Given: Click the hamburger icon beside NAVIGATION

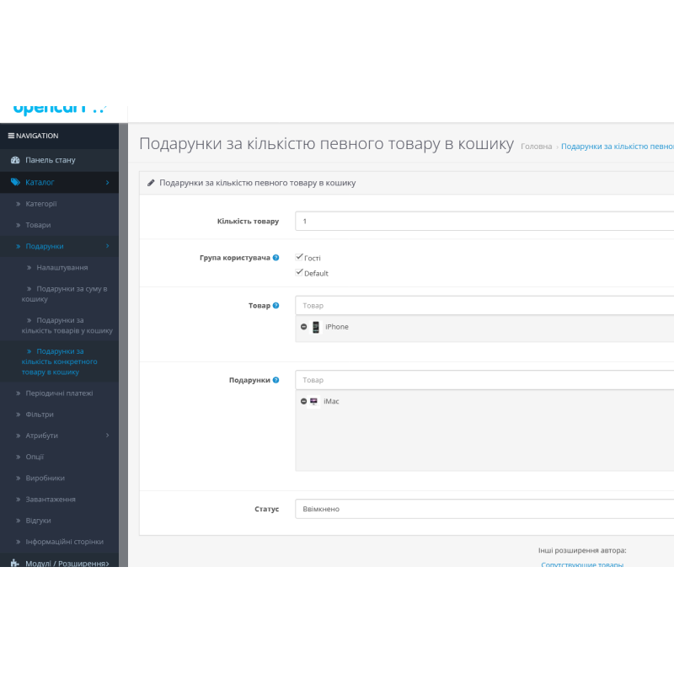Looking at the screenshot, I should coord(12,136).
